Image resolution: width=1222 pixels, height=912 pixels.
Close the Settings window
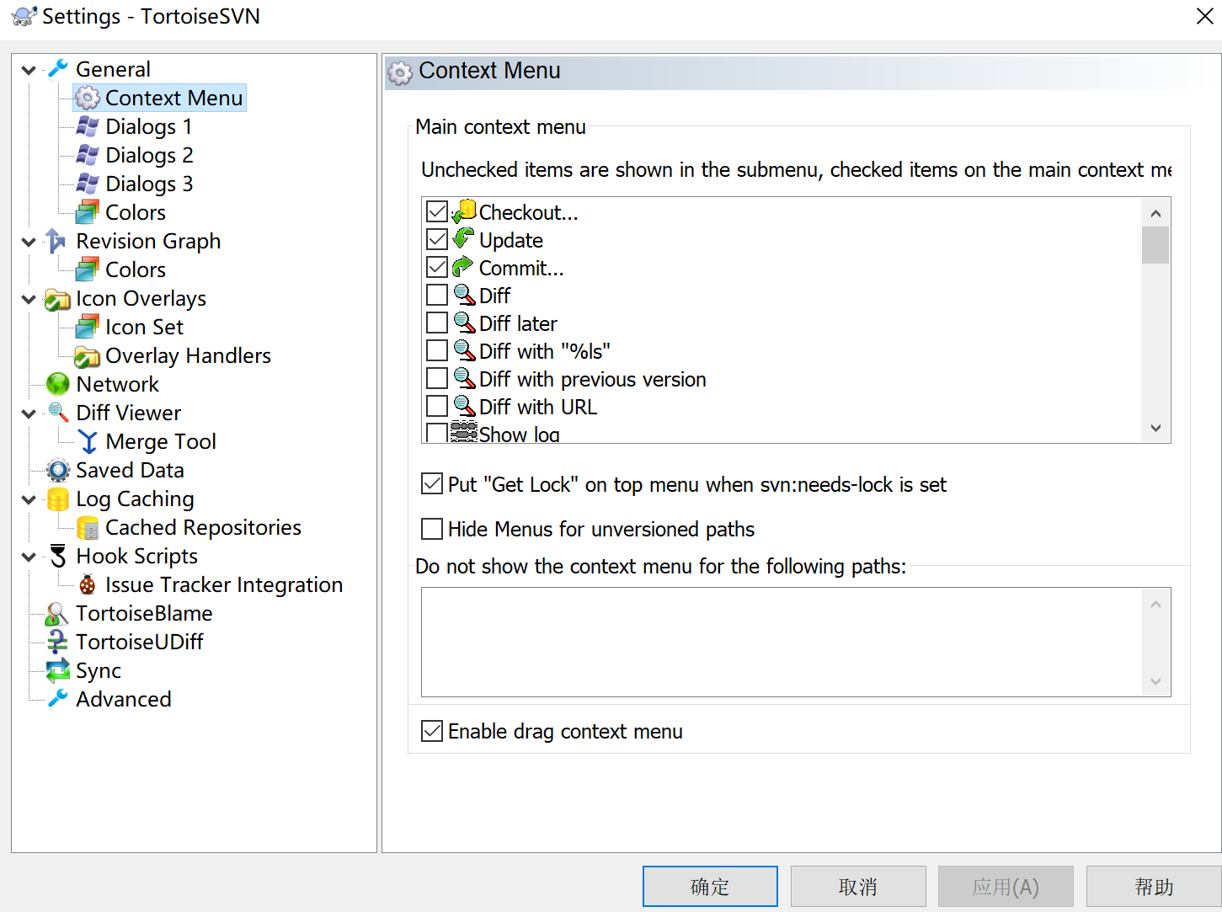[x=1204, y=17]
